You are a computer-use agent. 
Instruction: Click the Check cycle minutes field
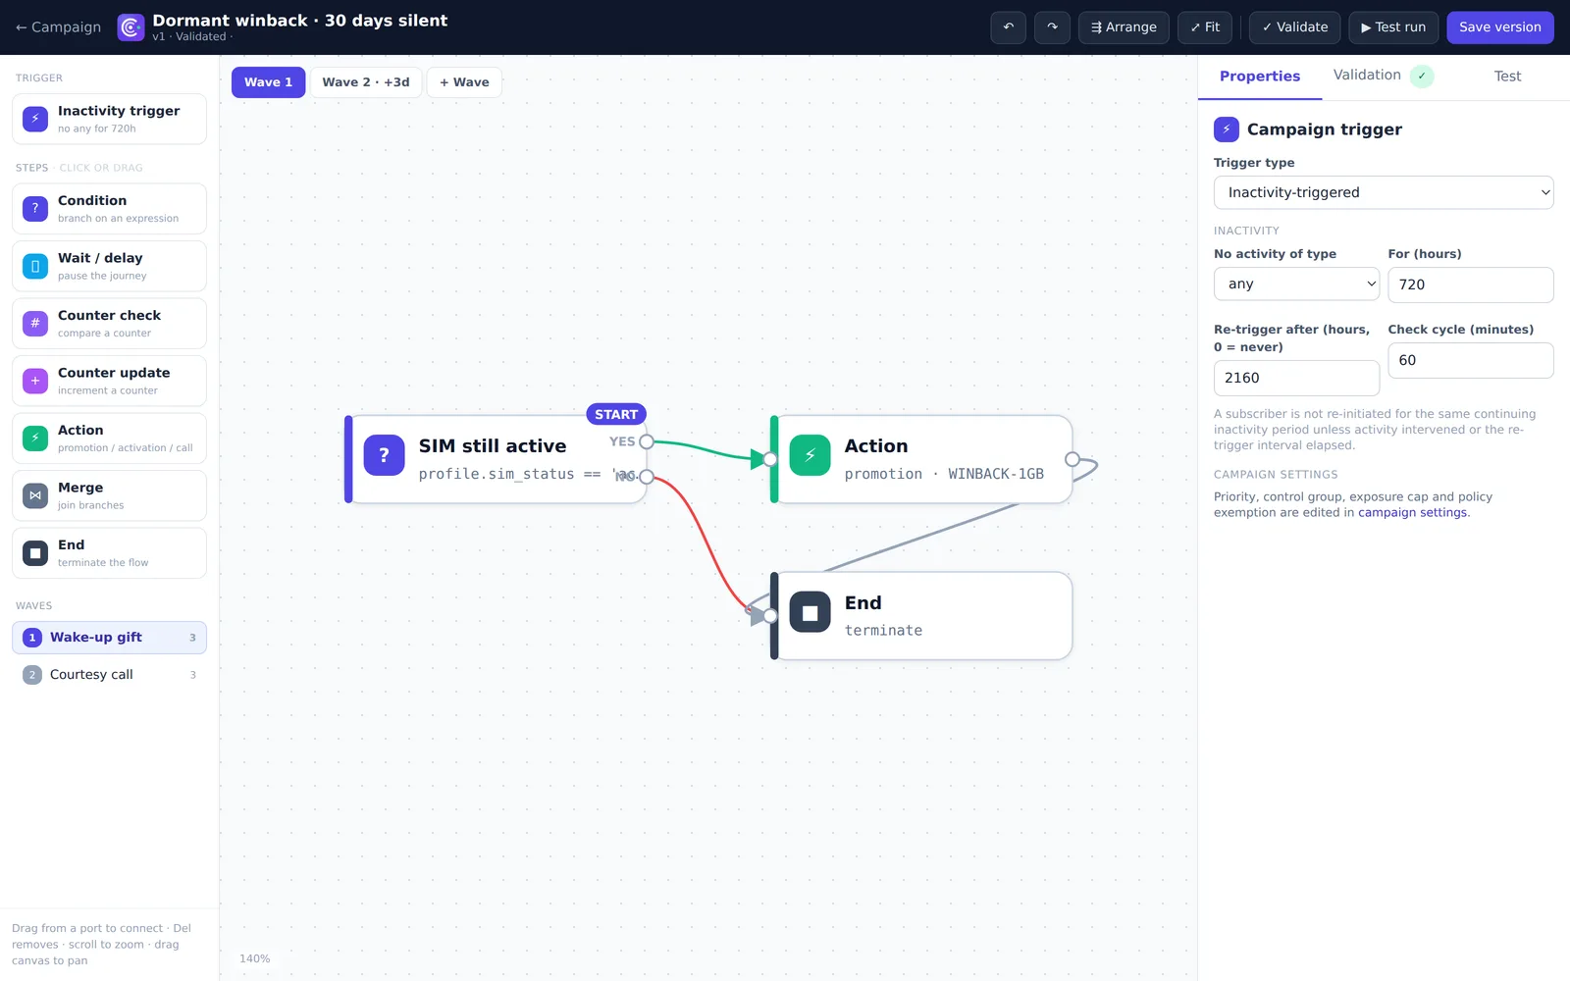(x=1470, y=360)
